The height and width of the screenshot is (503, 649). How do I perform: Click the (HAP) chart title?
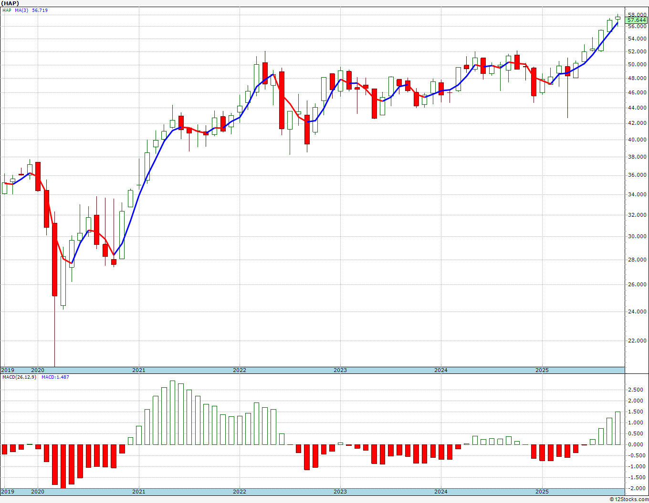(x=10, y=3)
